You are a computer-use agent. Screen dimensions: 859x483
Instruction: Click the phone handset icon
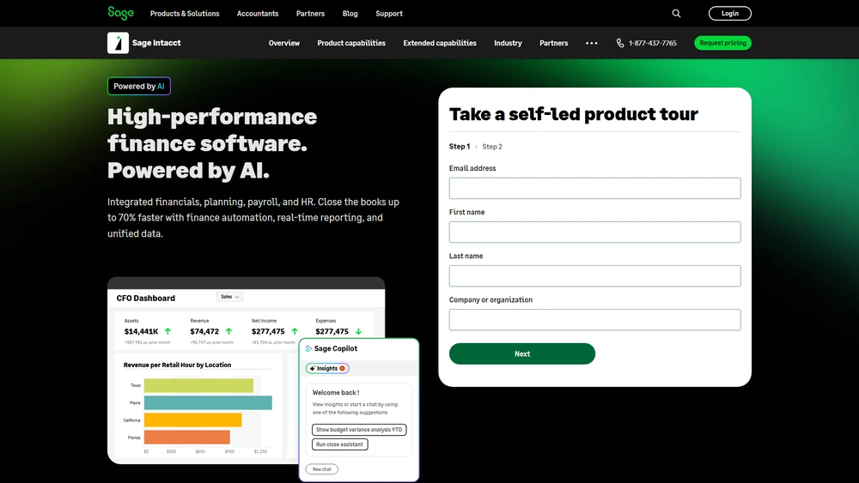pos(620,43)
